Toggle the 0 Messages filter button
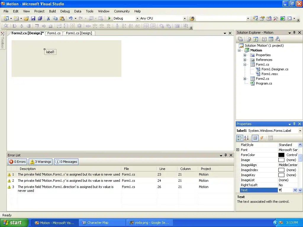Screen dimensions: 303x227 [x=66, y=162]
